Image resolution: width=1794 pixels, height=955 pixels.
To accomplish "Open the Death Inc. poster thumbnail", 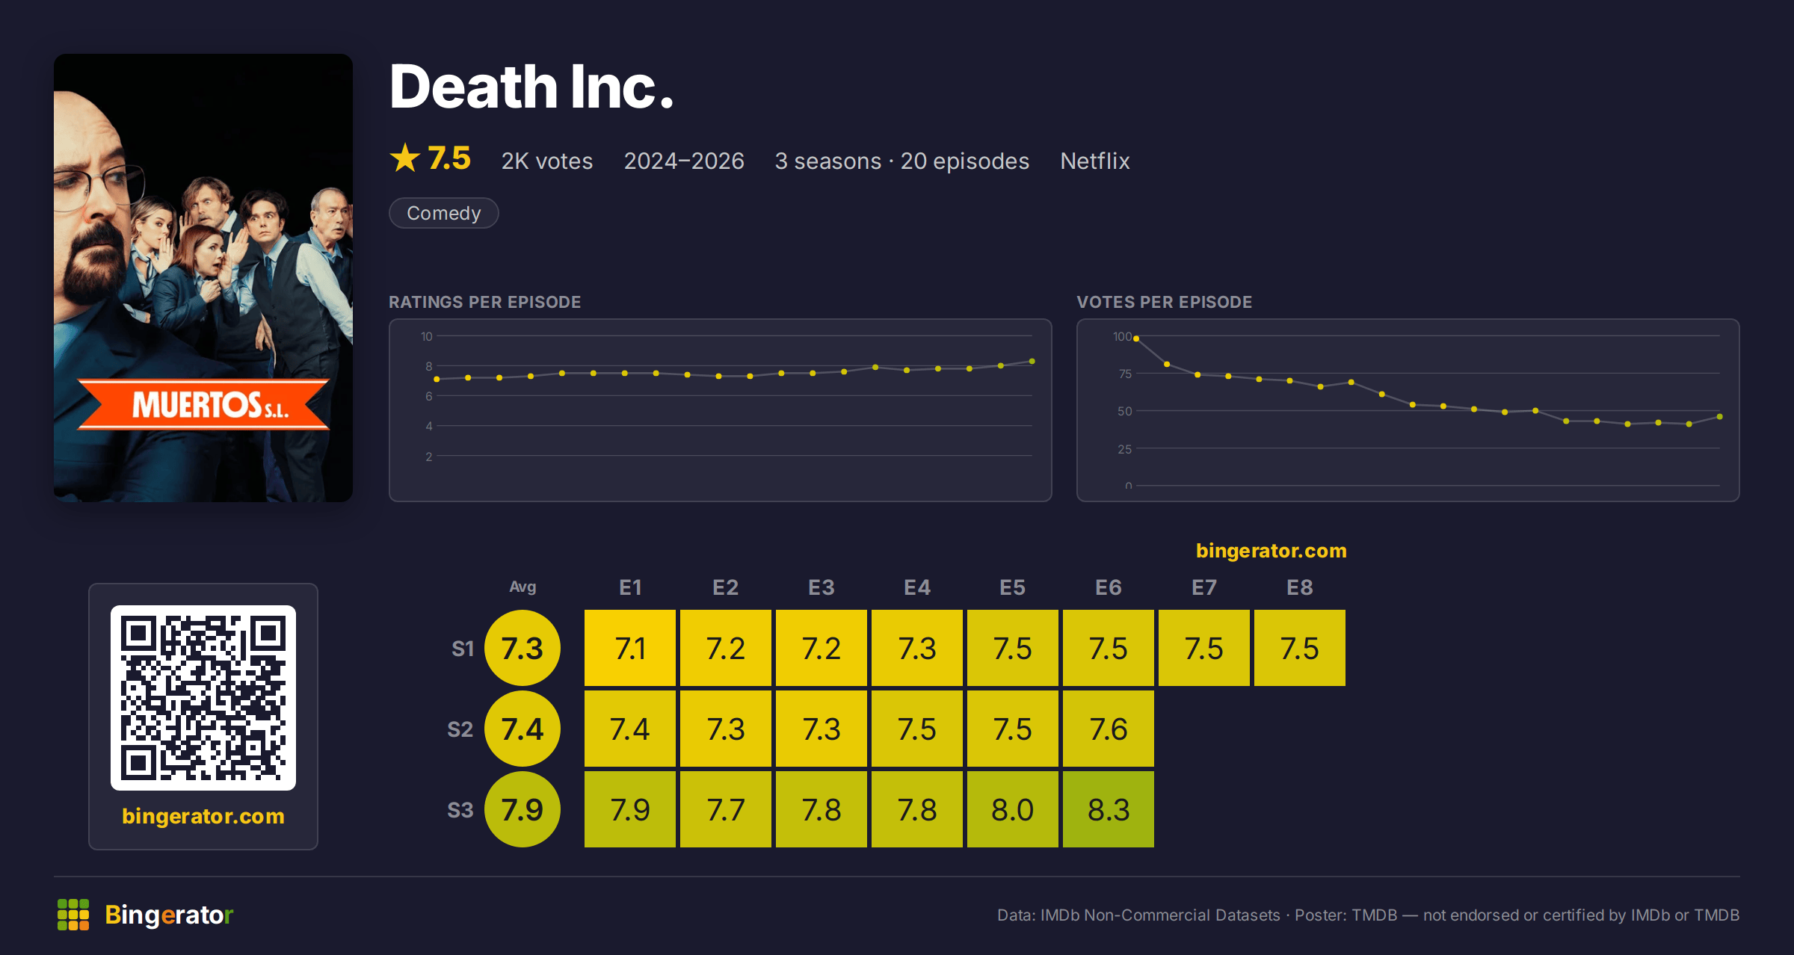I will [203, 277].
